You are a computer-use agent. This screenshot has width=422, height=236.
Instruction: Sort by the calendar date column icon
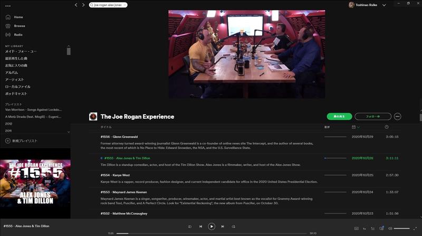[x=353, y=127]
